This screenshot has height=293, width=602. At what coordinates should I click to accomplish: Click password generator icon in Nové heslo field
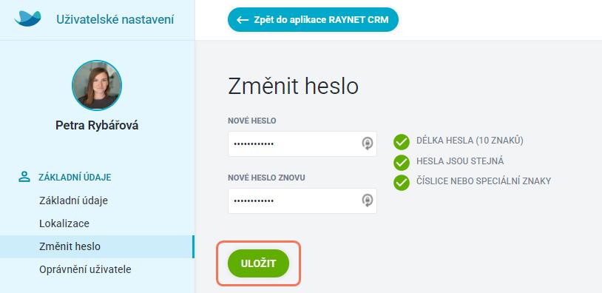[367, 144]
